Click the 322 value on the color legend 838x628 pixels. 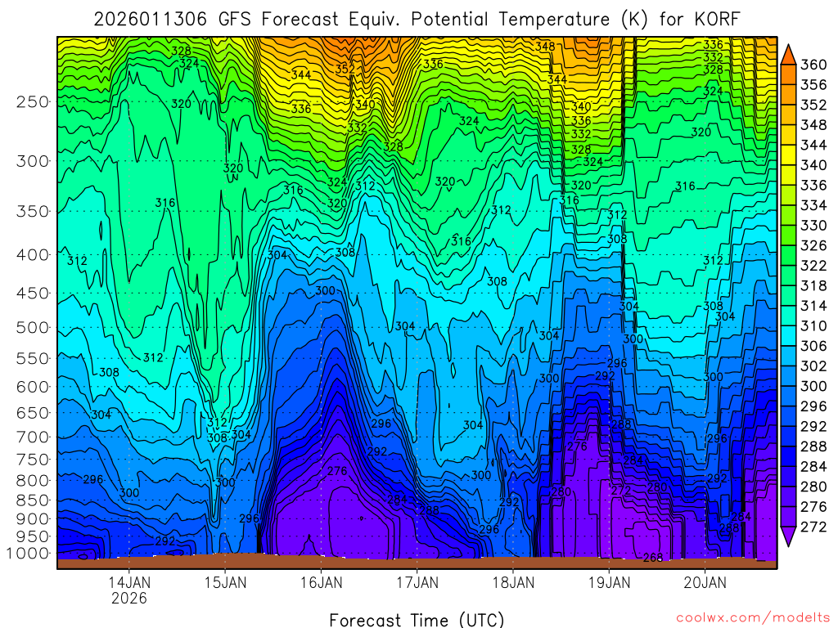tap(813, 266)
